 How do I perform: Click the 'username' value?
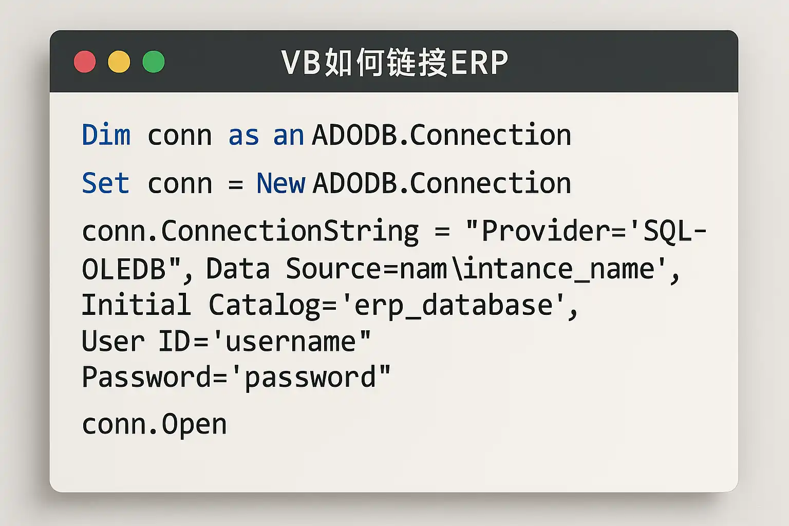click(x=291, y=342)
